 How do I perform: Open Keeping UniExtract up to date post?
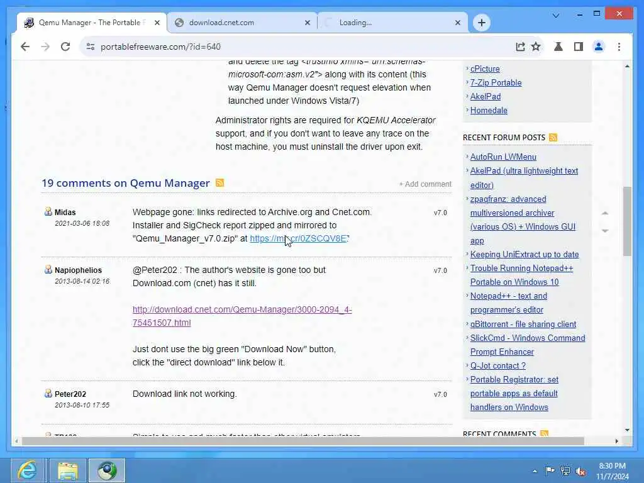(x=524, y=255)
